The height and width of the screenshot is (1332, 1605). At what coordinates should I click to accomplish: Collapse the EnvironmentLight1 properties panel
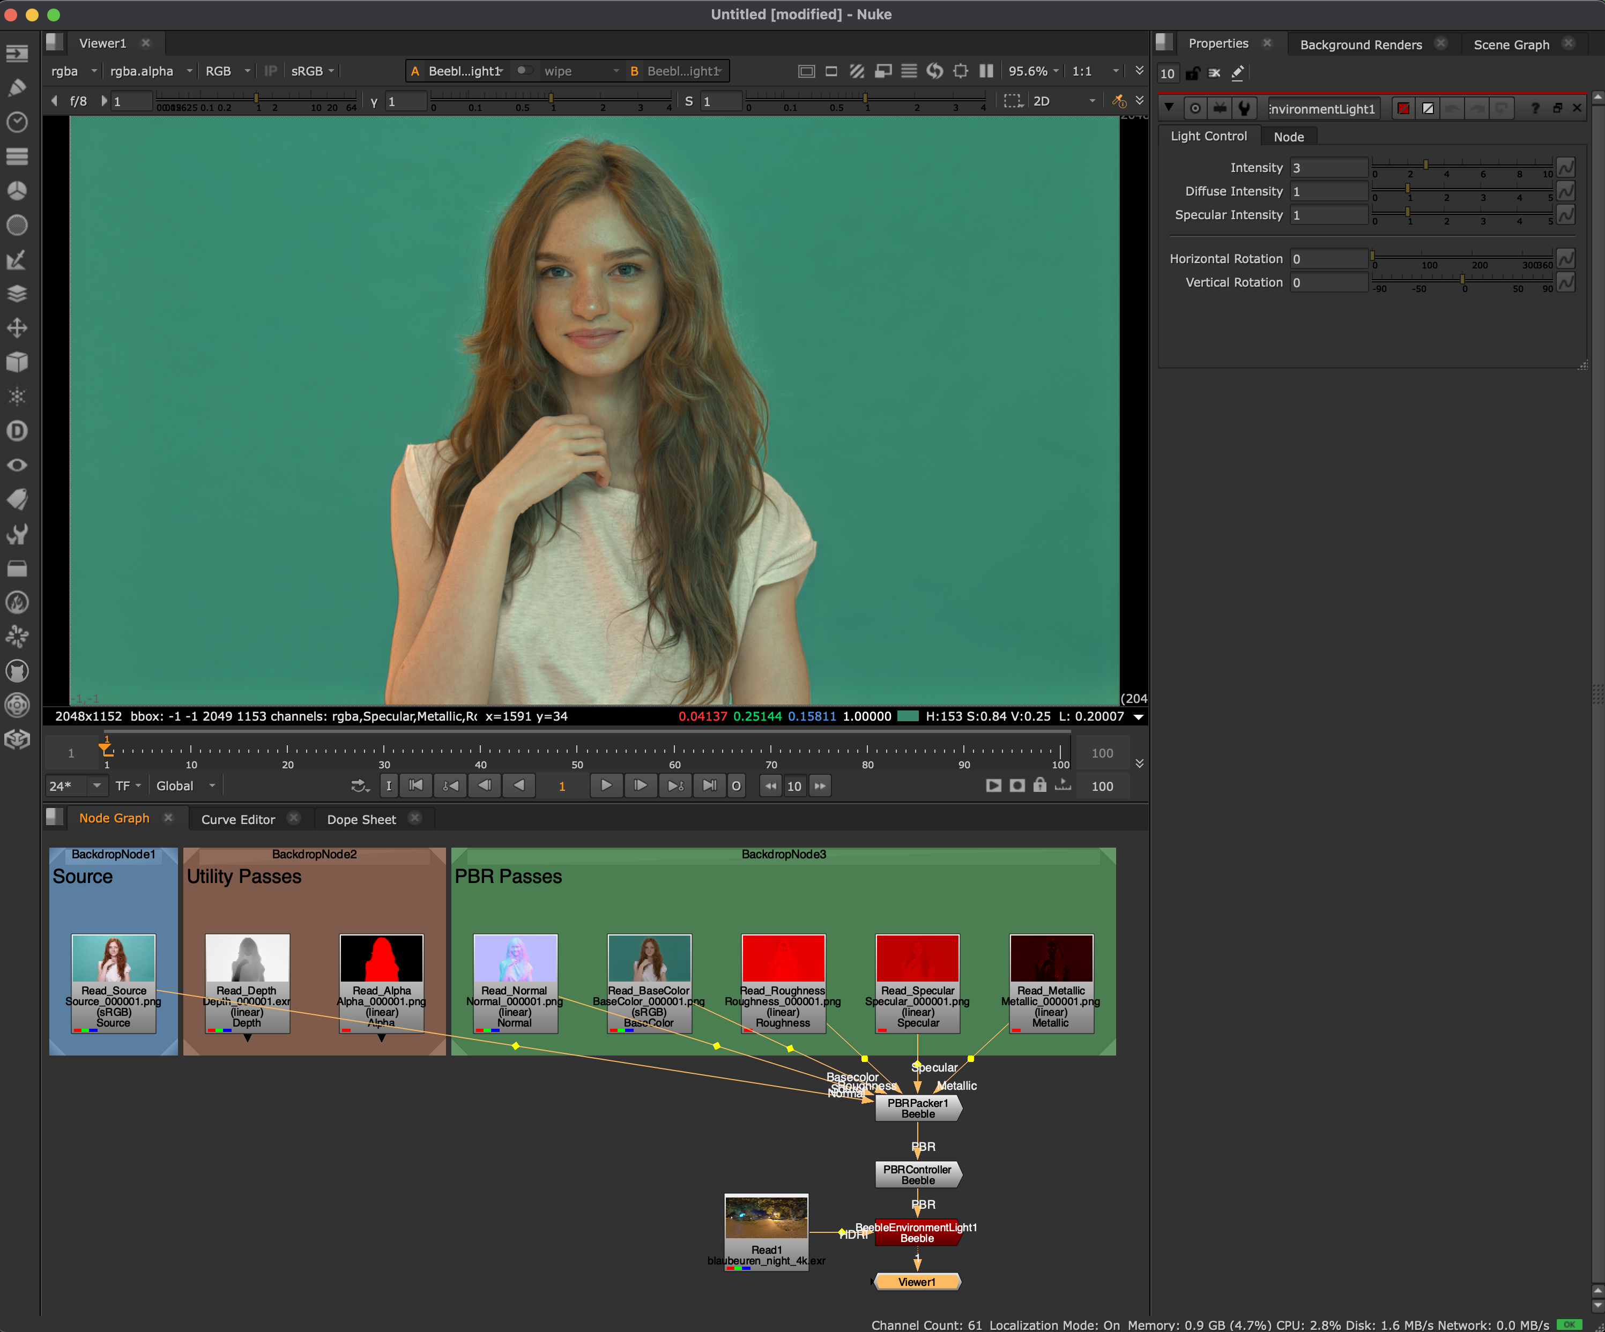[1169, 108]
